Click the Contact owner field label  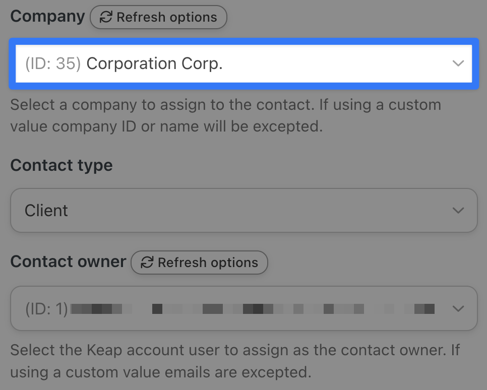coord(68,262)
